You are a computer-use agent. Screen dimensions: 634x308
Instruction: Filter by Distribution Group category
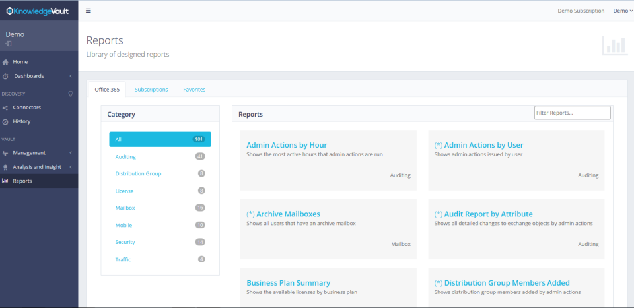coord(160,173)
